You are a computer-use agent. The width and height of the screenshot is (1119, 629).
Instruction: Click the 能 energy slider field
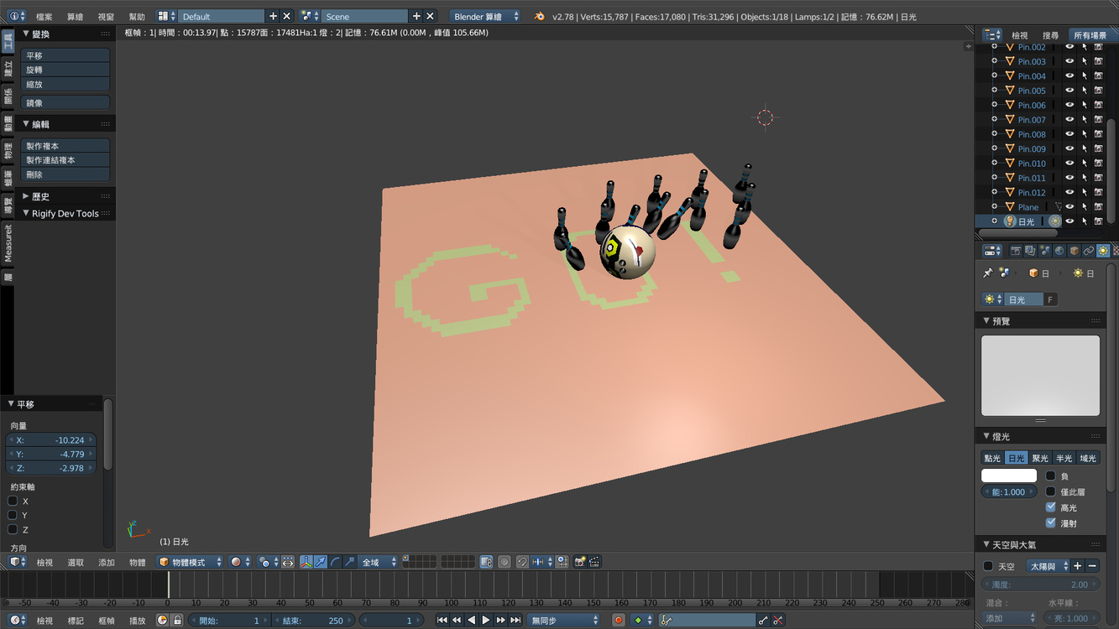click(x=1009, y=492)
